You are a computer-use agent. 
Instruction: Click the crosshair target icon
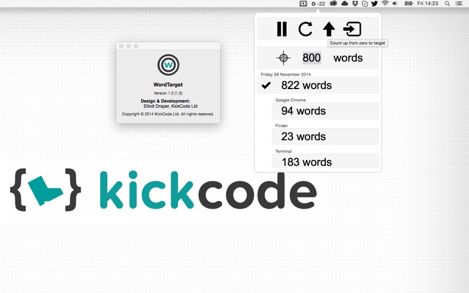283,57
